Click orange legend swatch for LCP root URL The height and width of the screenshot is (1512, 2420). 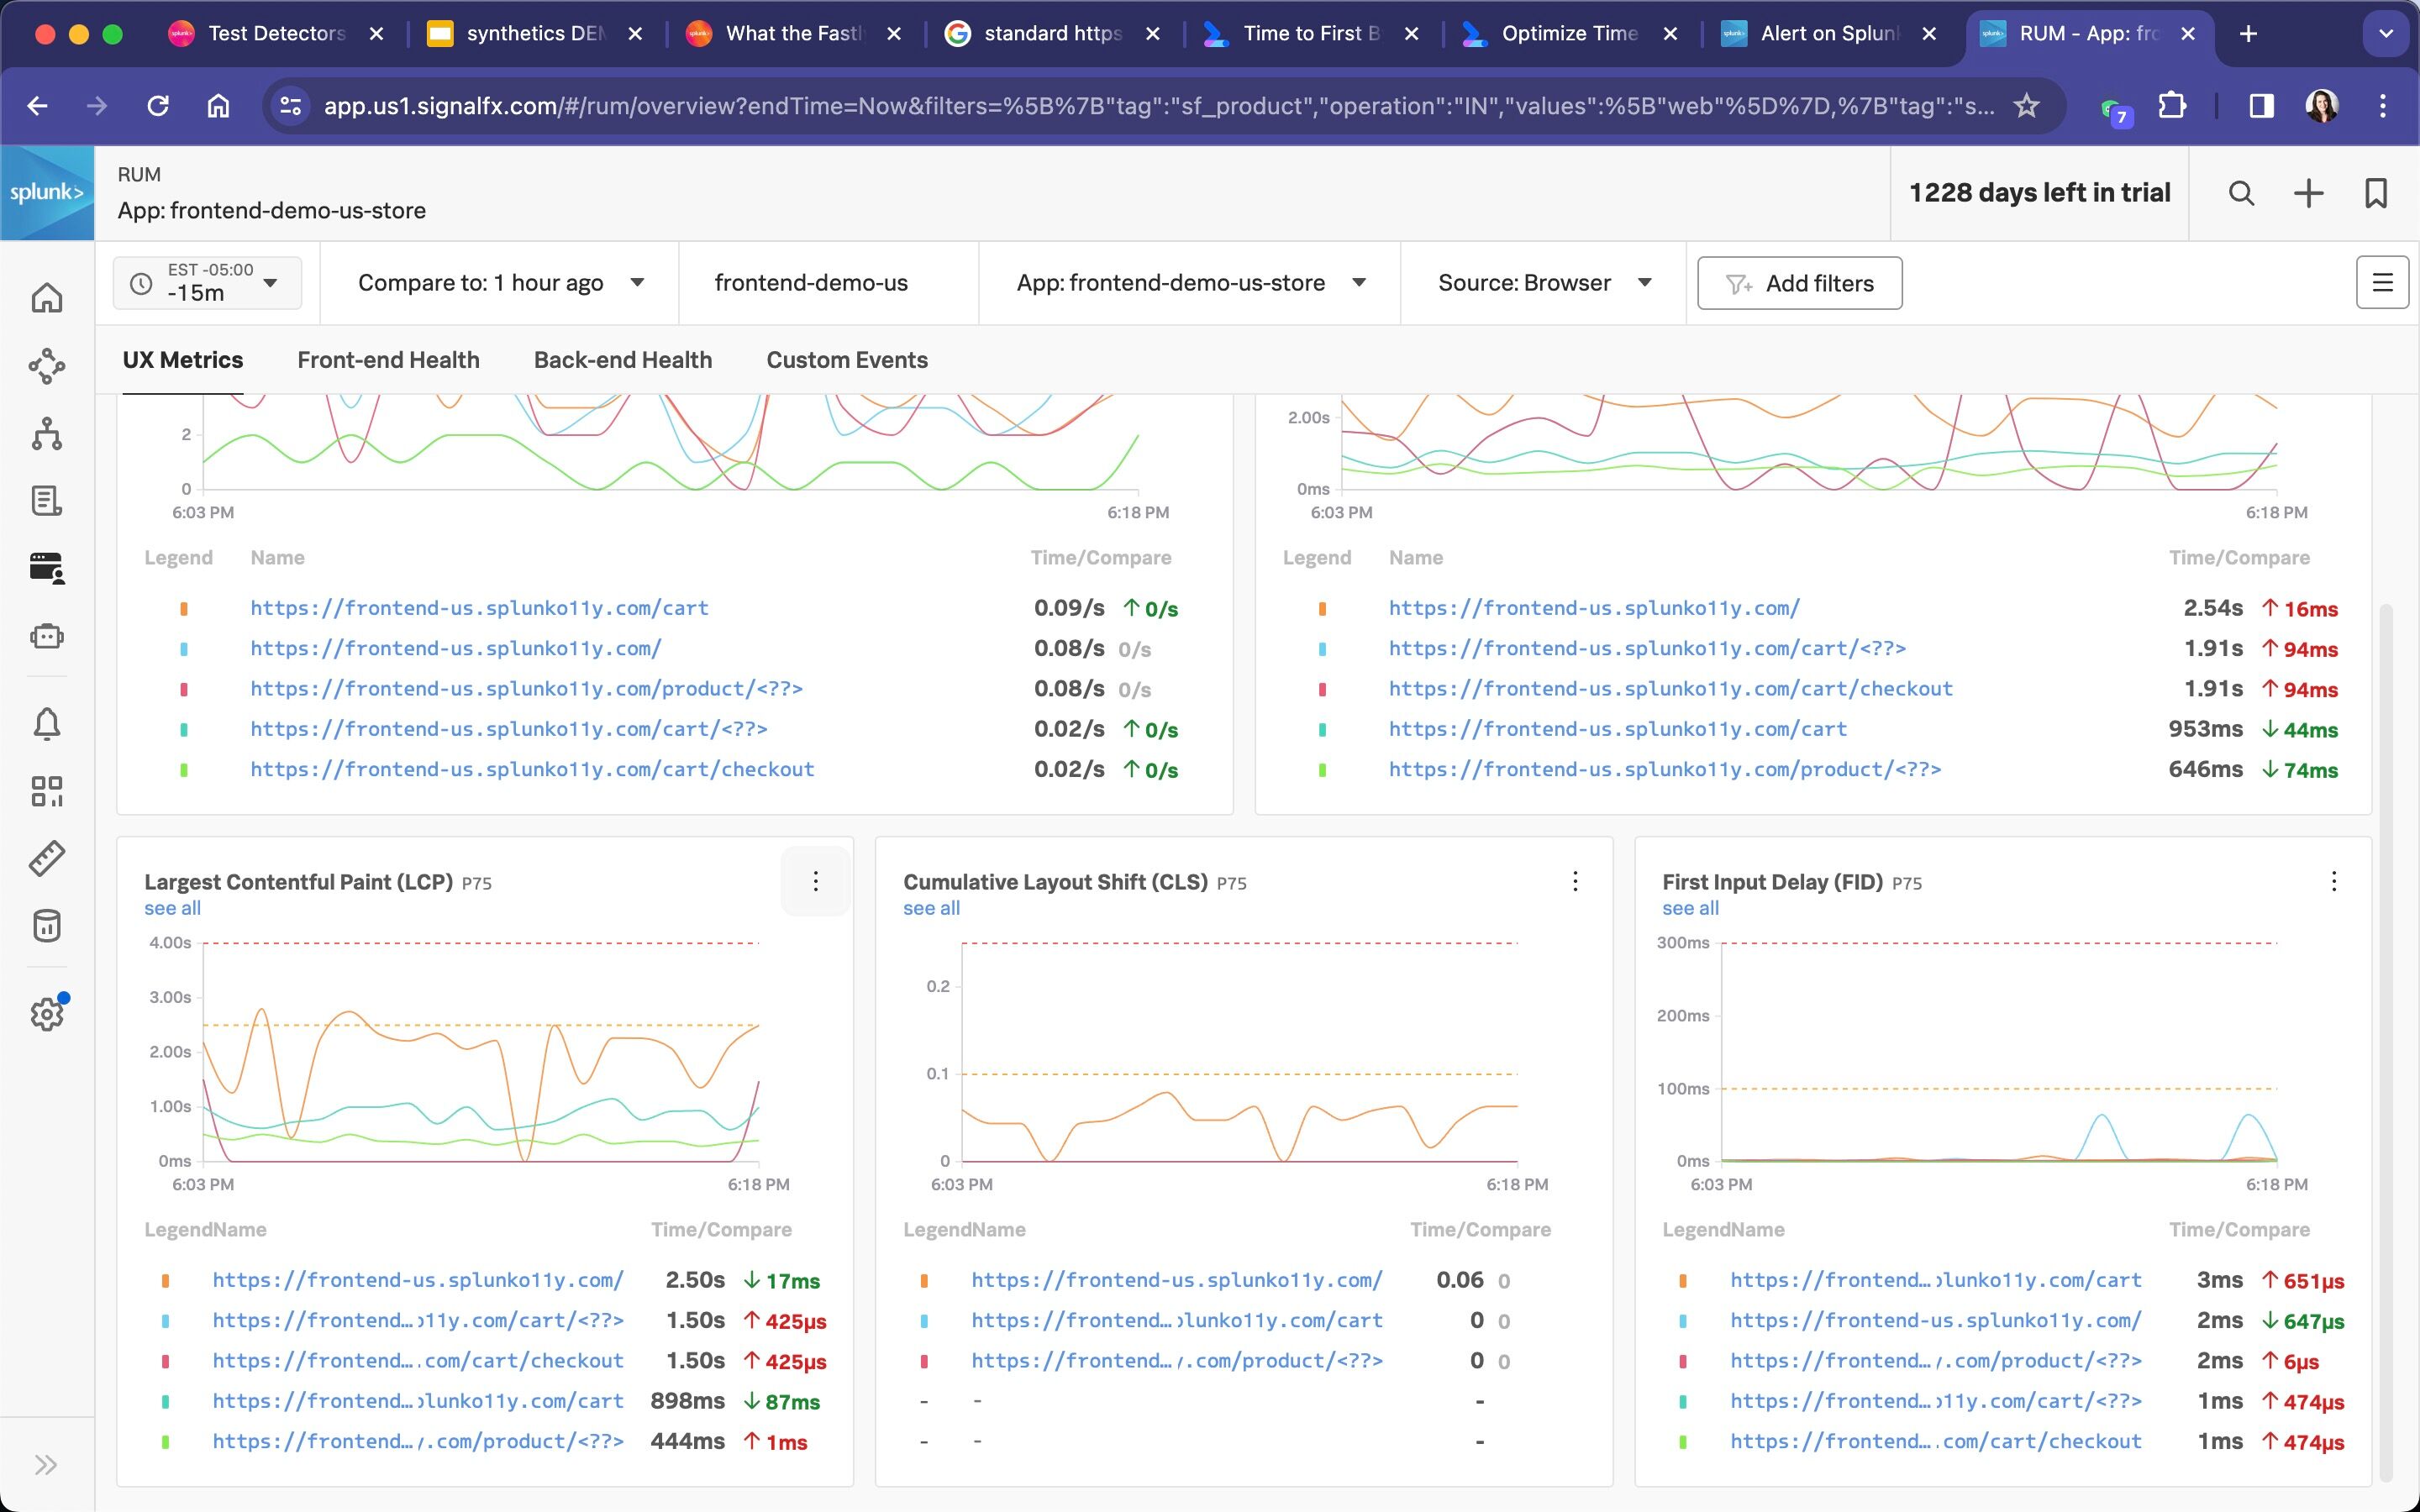point(165,1280)
